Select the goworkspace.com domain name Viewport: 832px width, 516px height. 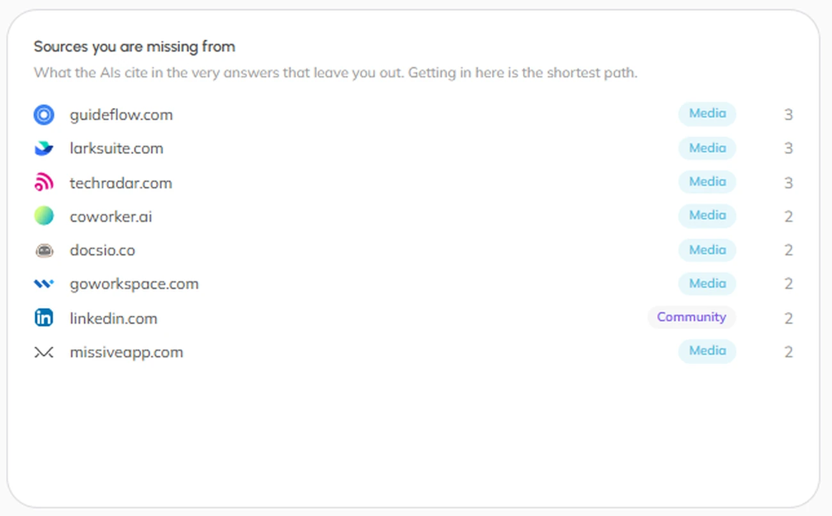(134, 284)
